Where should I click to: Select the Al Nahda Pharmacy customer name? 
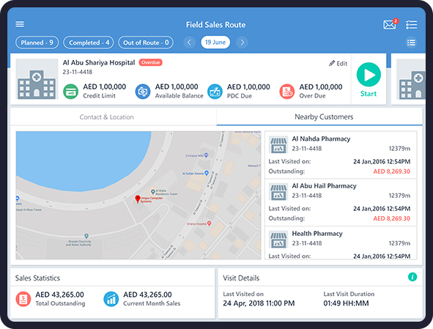tap(321, 138)
